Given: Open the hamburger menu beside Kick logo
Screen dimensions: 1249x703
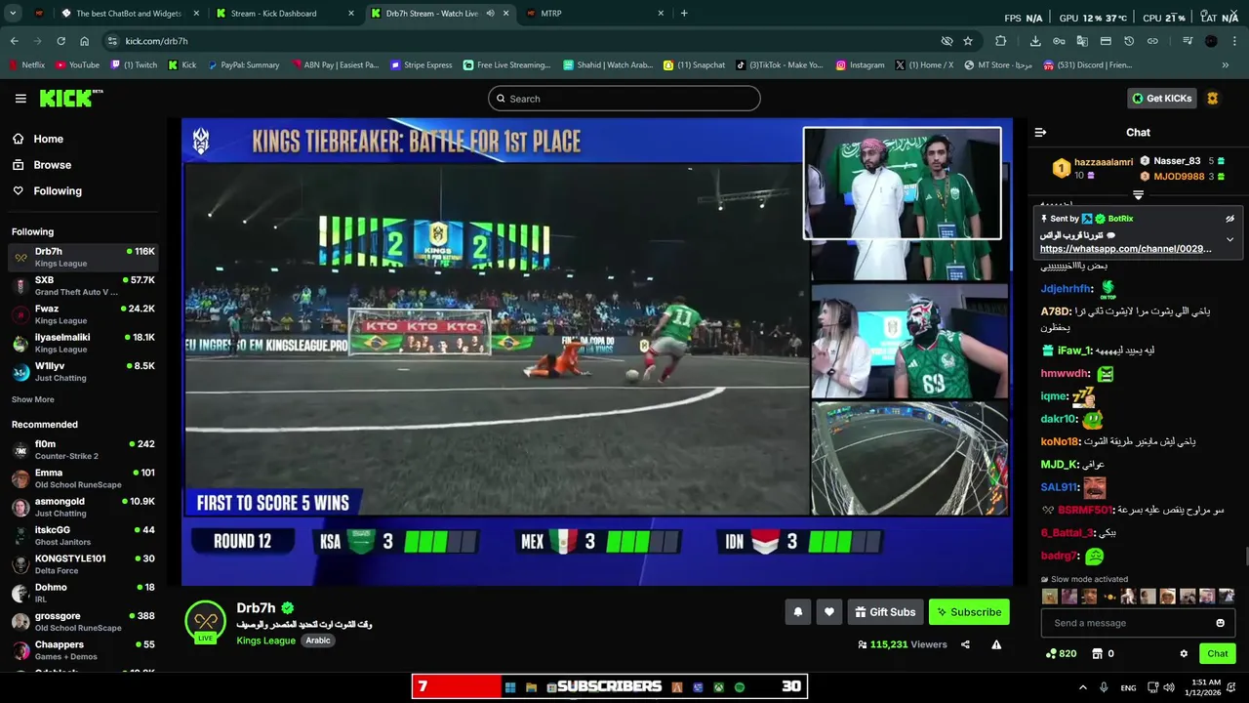Looking at the screenshot, I should point(20,99).
